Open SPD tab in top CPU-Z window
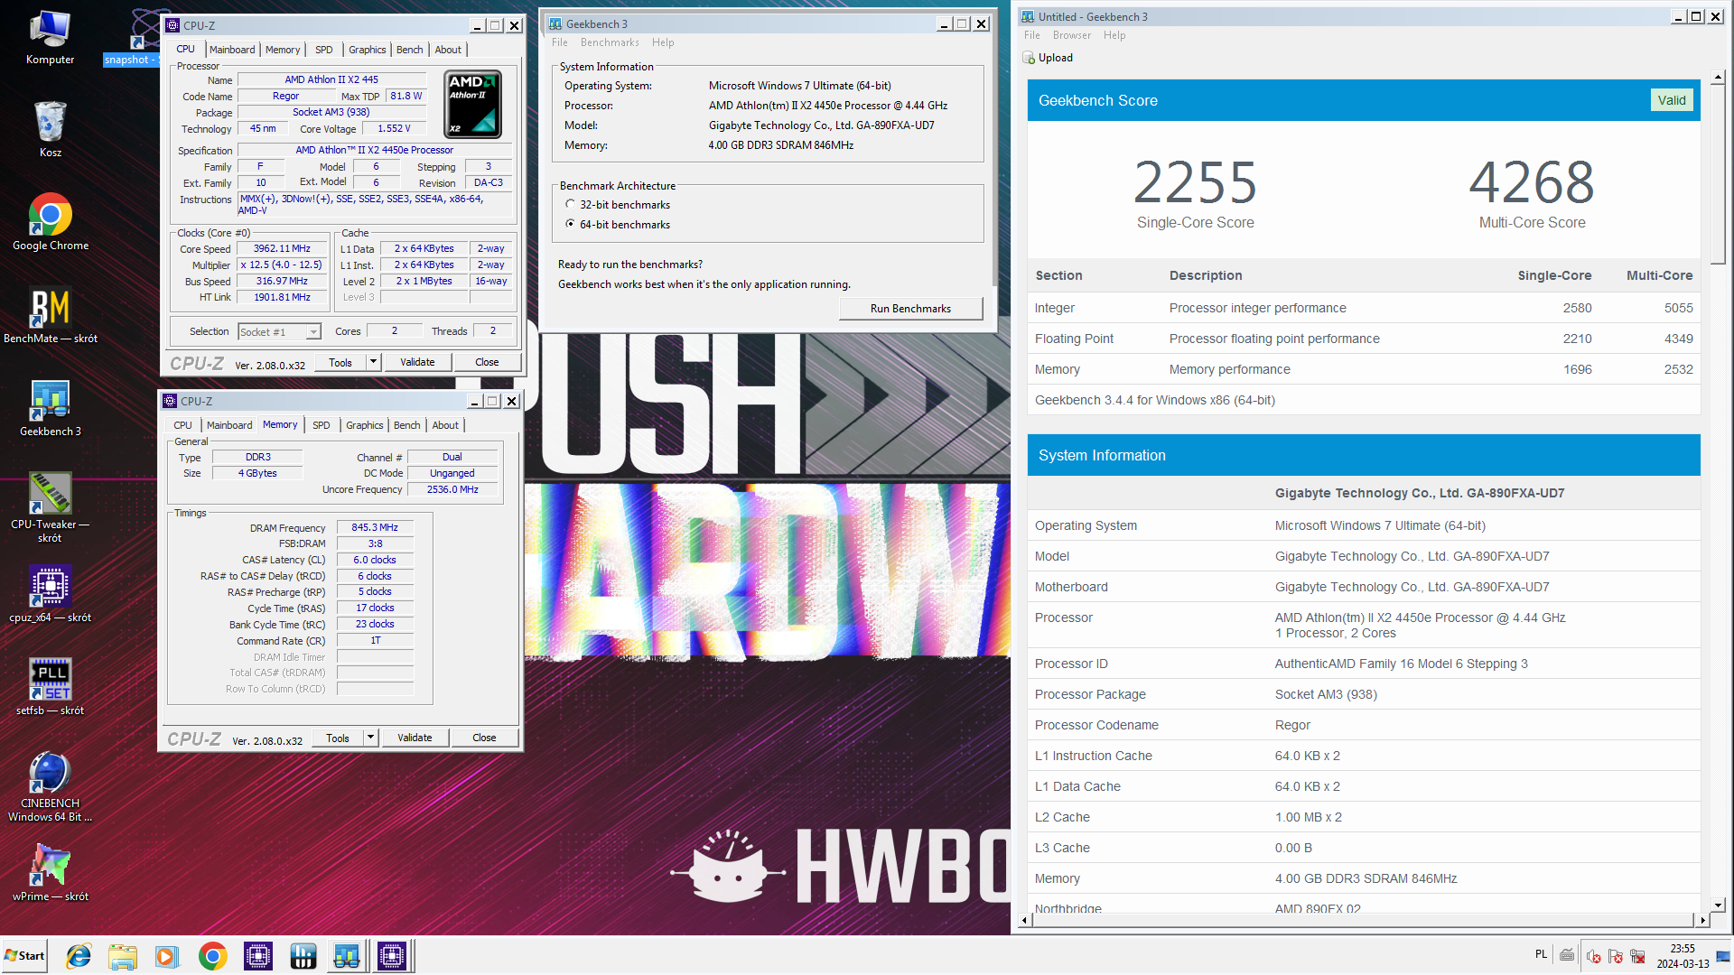The image size is (1734, 975). pyautogui.click(x=324, y=50)
